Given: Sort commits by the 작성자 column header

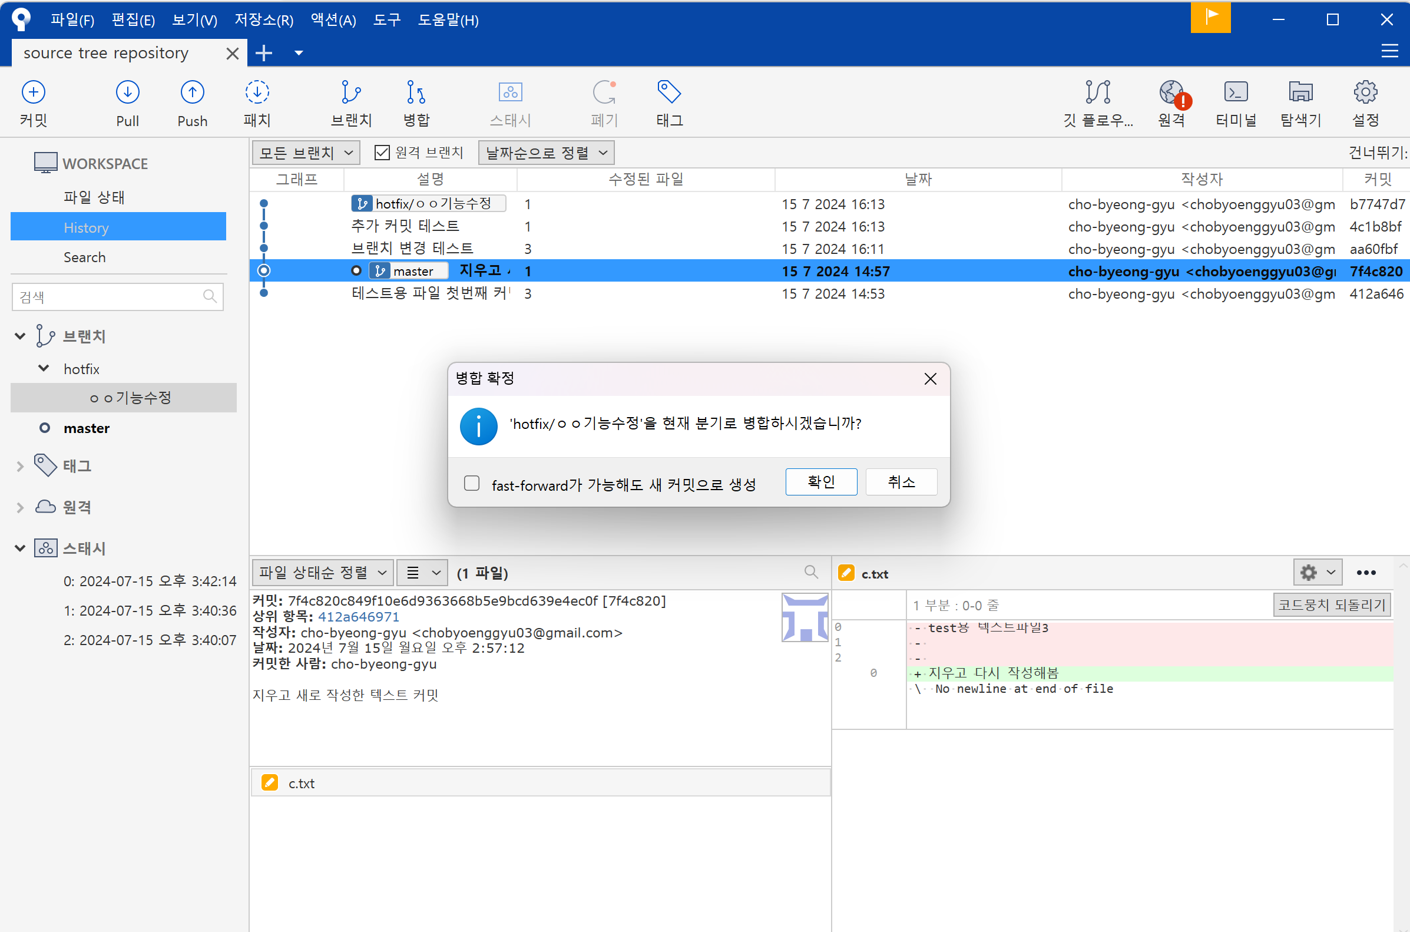Looking at the screenshot, I should pos(1202,179).
